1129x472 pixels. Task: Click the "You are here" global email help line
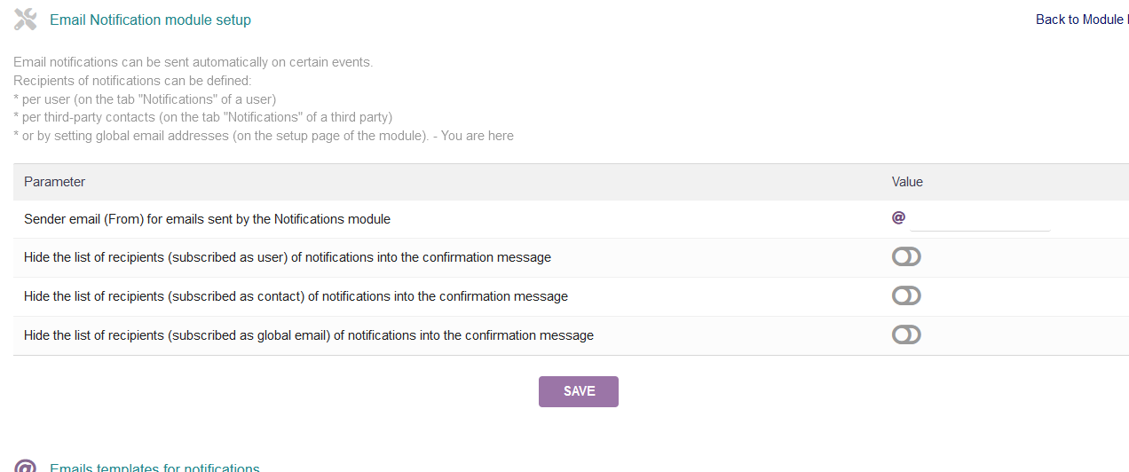[264, 136]
